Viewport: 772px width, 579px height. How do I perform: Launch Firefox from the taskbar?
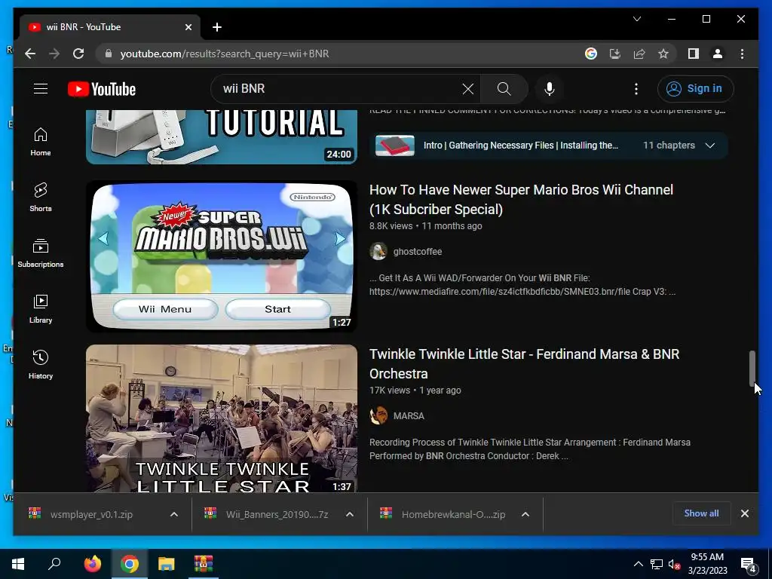[93, 564]
